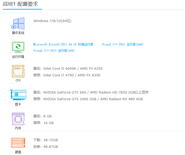
Task: Click the 运行环境 label
Action: coord(18,57)
